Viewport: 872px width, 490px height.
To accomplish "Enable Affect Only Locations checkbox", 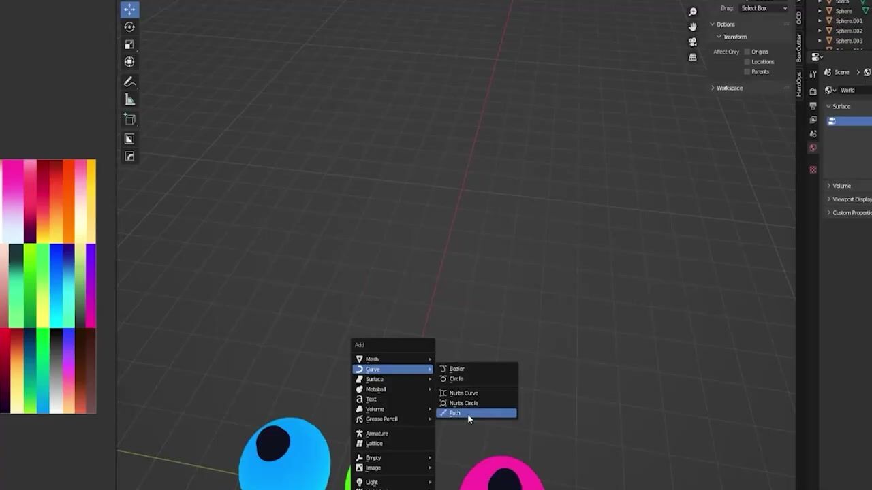I will (x=747, y=62).
